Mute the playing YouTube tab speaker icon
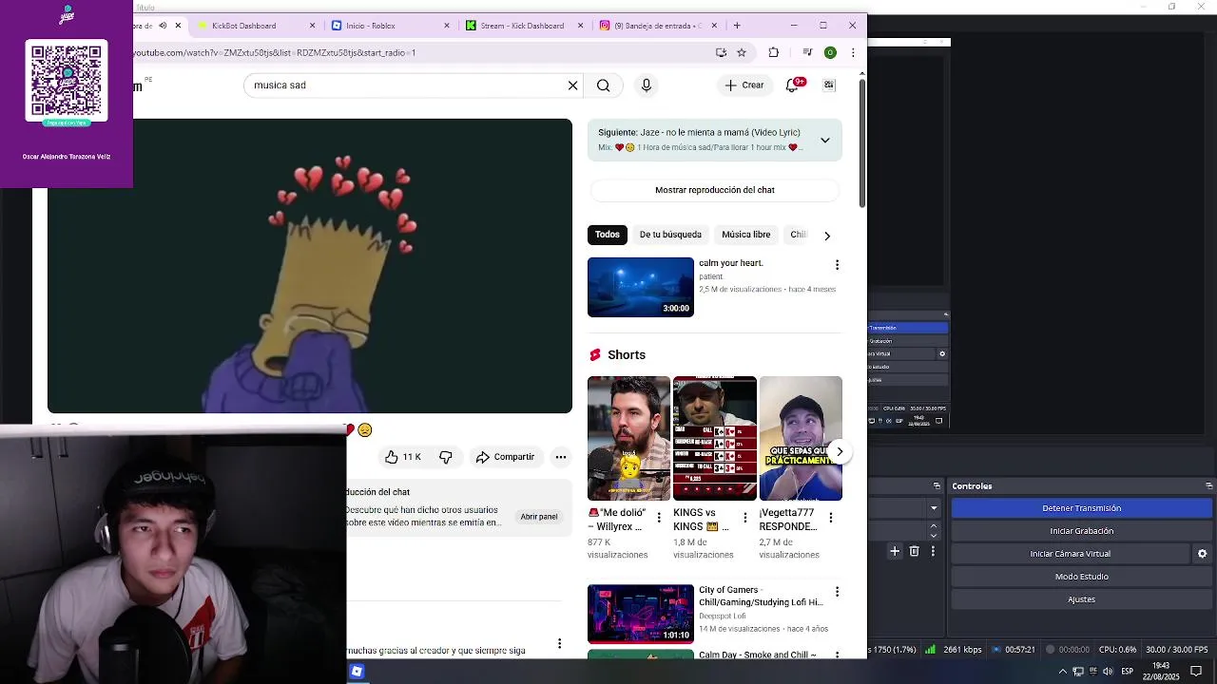The image size is (1217, 684). [x=163, y=26]
